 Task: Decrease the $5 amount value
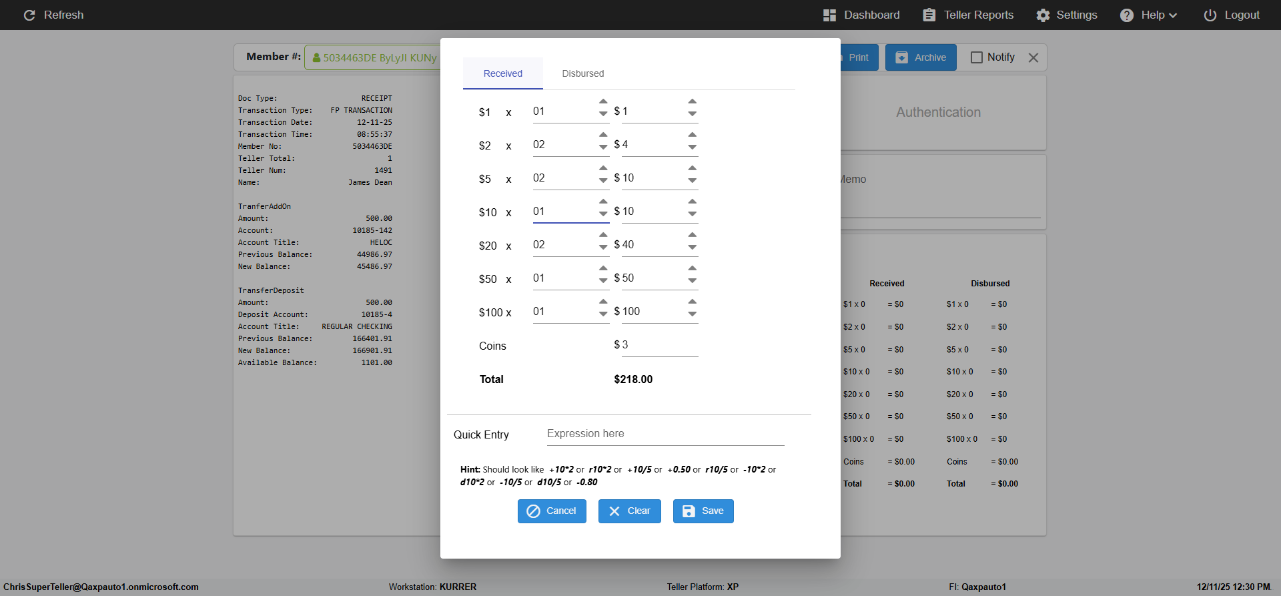pos(693,181)
